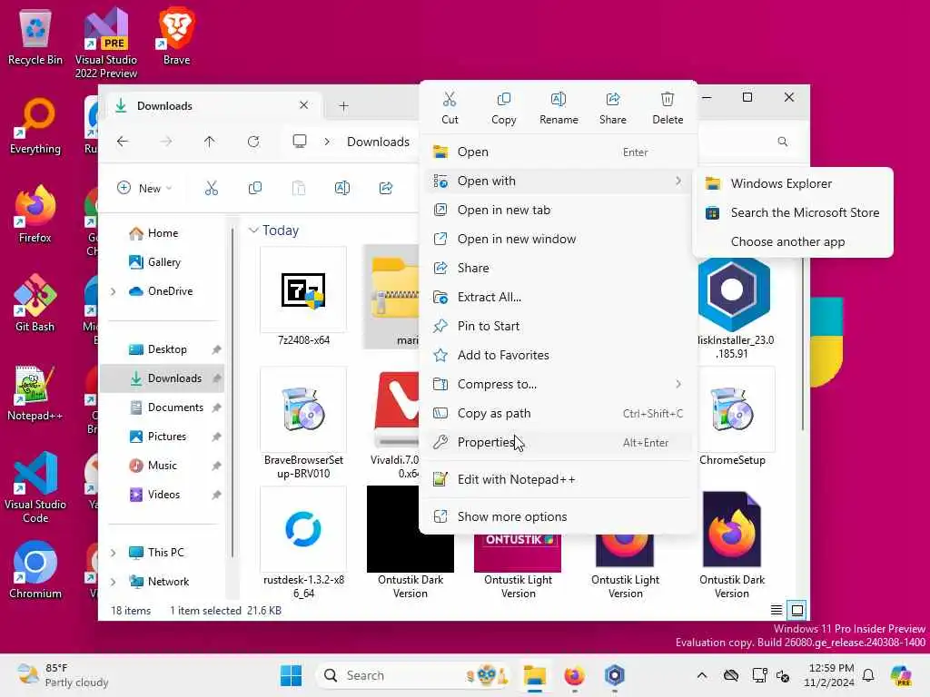The image size is (930, 697).
Task: Click the PC icon in the address bar
Action: (x=300, y=142)
